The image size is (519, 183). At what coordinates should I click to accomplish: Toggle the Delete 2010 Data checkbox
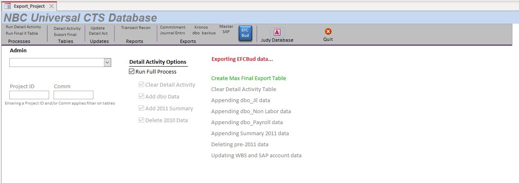[142, 120]
